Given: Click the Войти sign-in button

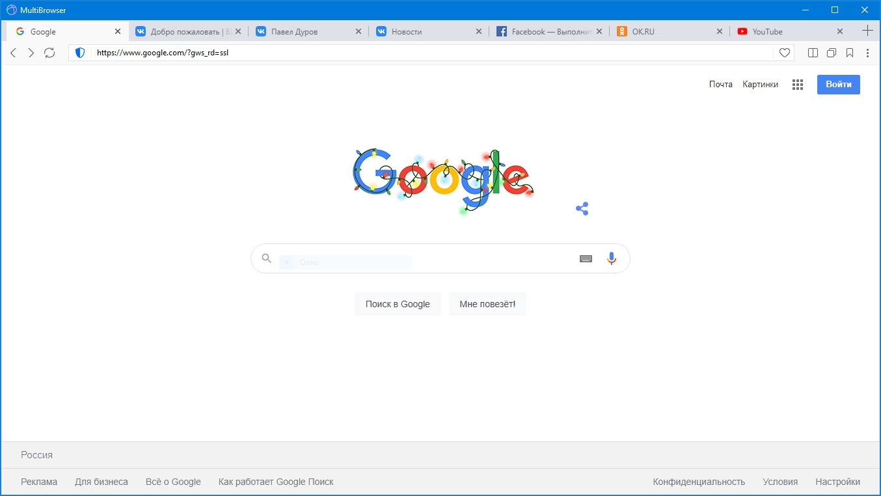Looking at the screenshot, I should pyautogui.click(x=839, y=85).
